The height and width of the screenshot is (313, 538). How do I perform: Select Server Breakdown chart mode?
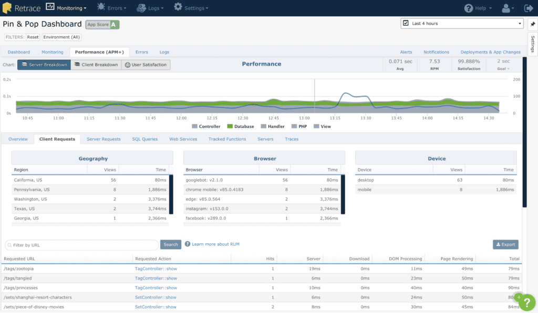44,64
